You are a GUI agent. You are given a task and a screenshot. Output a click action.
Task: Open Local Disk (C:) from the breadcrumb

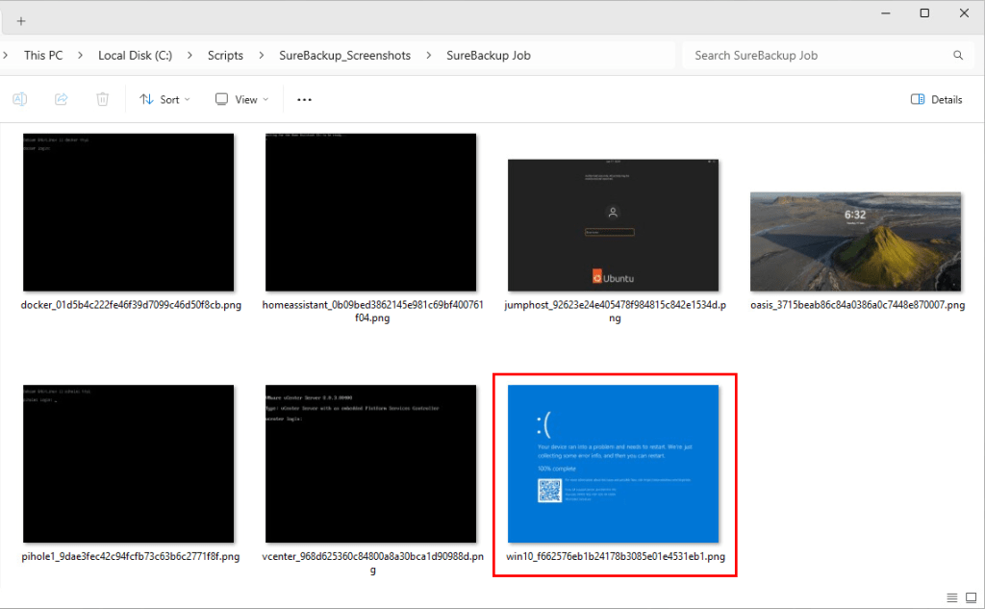click(x=134, y=55)
